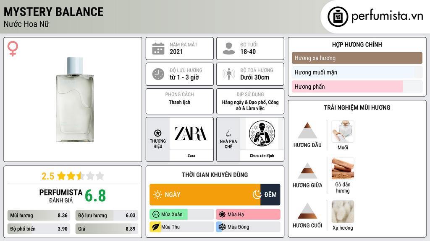Click the Chưa xác định perfumer label
The width and height of the screenshot is (430, 241).
point(262,156)
